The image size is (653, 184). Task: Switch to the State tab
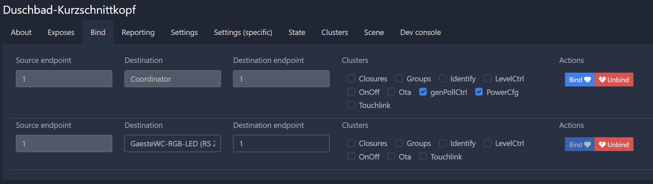[297, 32]
